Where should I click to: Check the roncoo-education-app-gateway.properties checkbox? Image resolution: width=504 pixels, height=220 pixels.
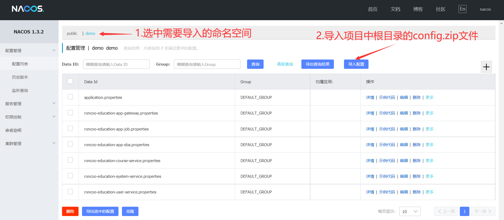click(x=70, y=113)
